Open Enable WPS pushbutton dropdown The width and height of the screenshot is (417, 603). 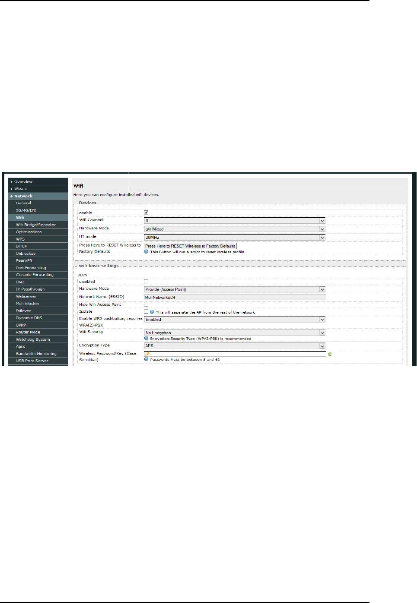(234, 320)
